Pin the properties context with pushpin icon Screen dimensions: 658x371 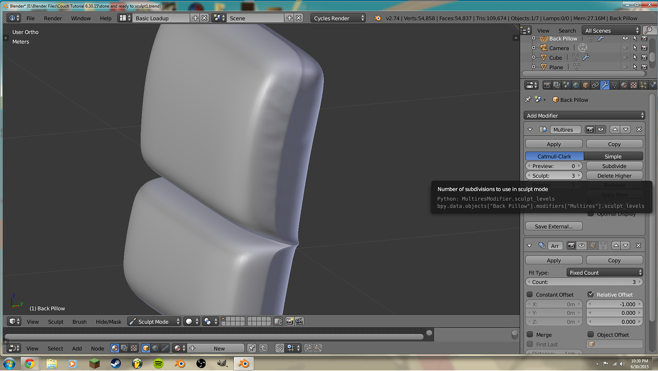coord(528,99)
